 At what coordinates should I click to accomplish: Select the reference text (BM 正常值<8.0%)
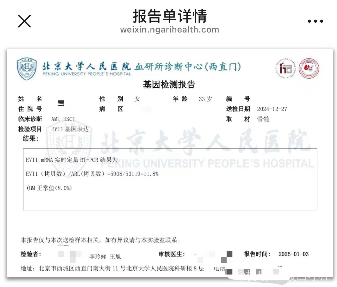pyautogui.click(x=49, y=188)
